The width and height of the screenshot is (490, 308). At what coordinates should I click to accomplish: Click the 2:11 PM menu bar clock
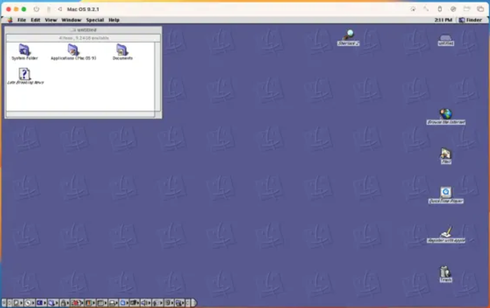click(x=443, y=20)
